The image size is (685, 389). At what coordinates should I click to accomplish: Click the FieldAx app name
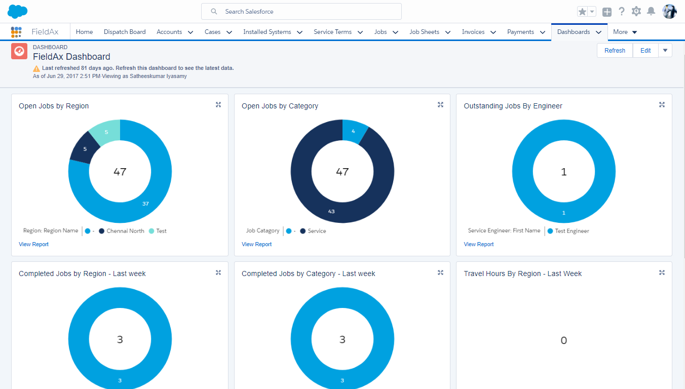coord(45,32)
